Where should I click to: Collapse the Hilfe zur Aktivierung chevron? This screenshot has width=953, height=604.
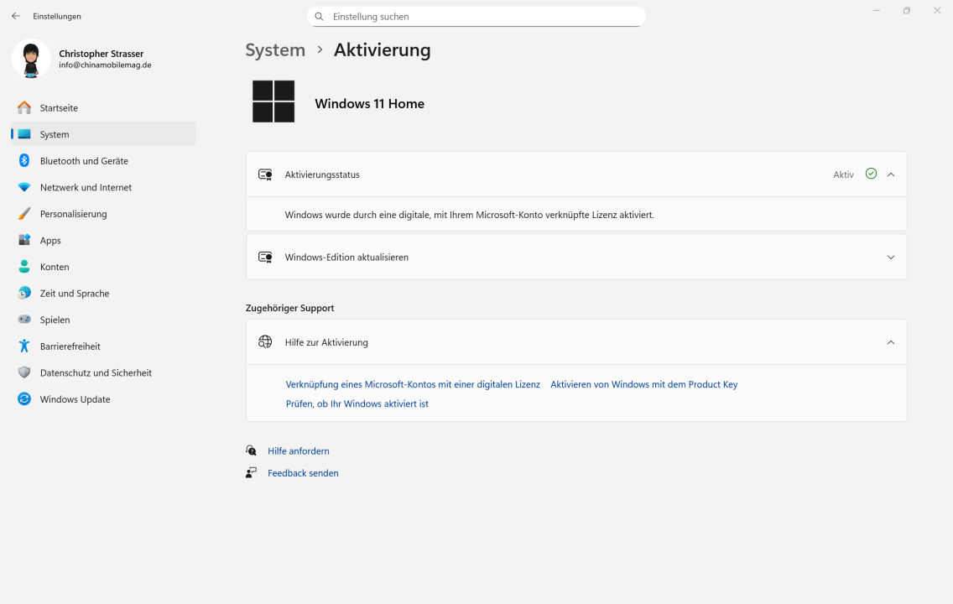[891, 342]
